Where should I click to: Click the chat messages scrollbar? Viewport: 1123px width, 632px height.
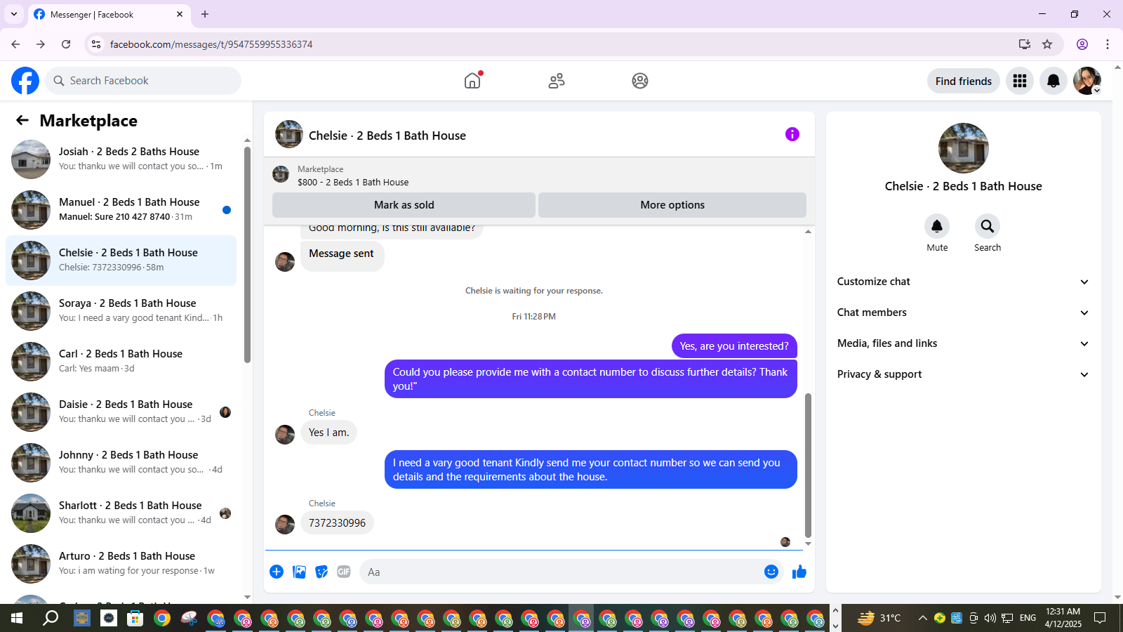point(808,465)
